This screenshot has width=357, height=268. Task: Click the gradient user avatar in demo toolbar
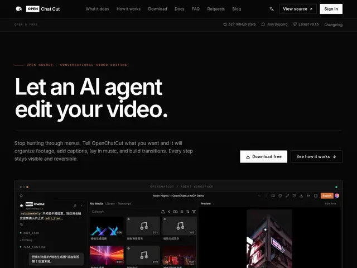click(337, 196)
